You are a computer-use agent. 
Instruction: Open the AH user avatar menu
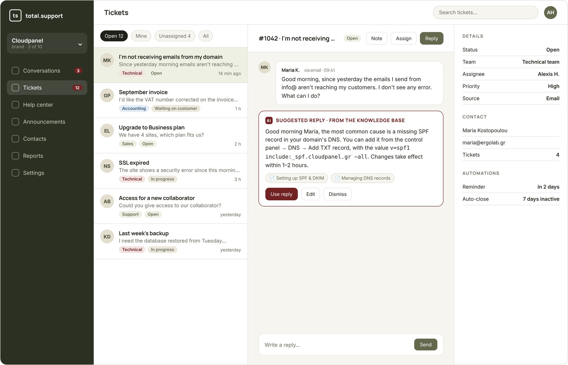pos(550,13)
